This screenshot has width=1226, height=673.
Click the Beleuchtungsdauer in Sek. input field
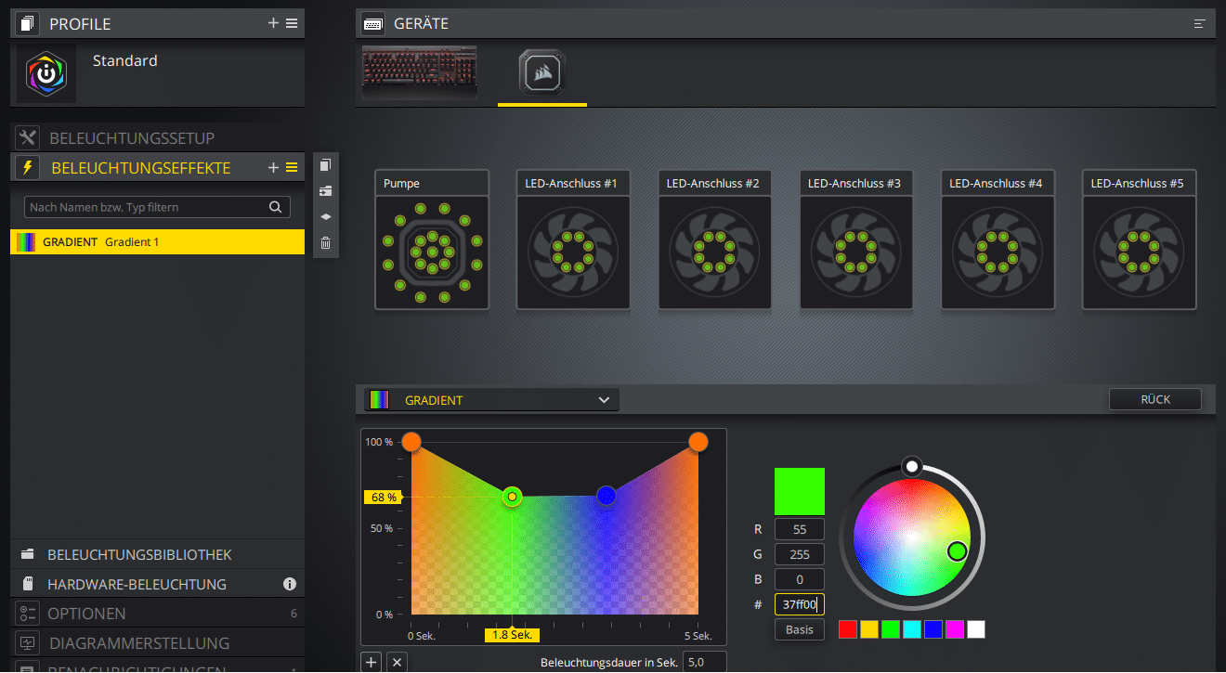(704, 663)
